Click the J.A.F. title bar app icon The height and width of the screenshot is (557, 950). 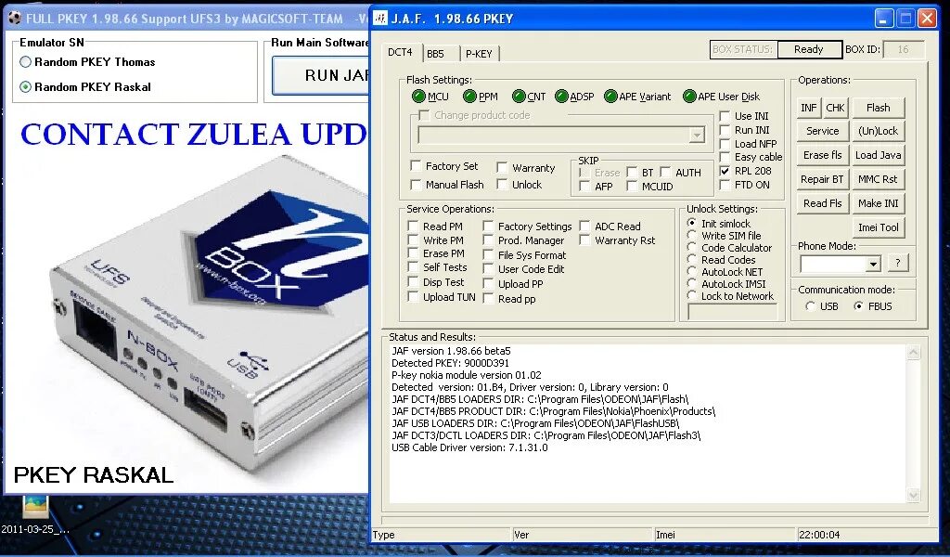pos(379,19)
